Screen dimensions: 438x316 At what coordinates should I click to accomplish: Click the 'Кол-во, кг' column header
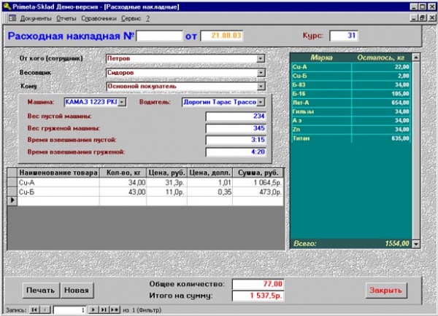click(123, 173)
